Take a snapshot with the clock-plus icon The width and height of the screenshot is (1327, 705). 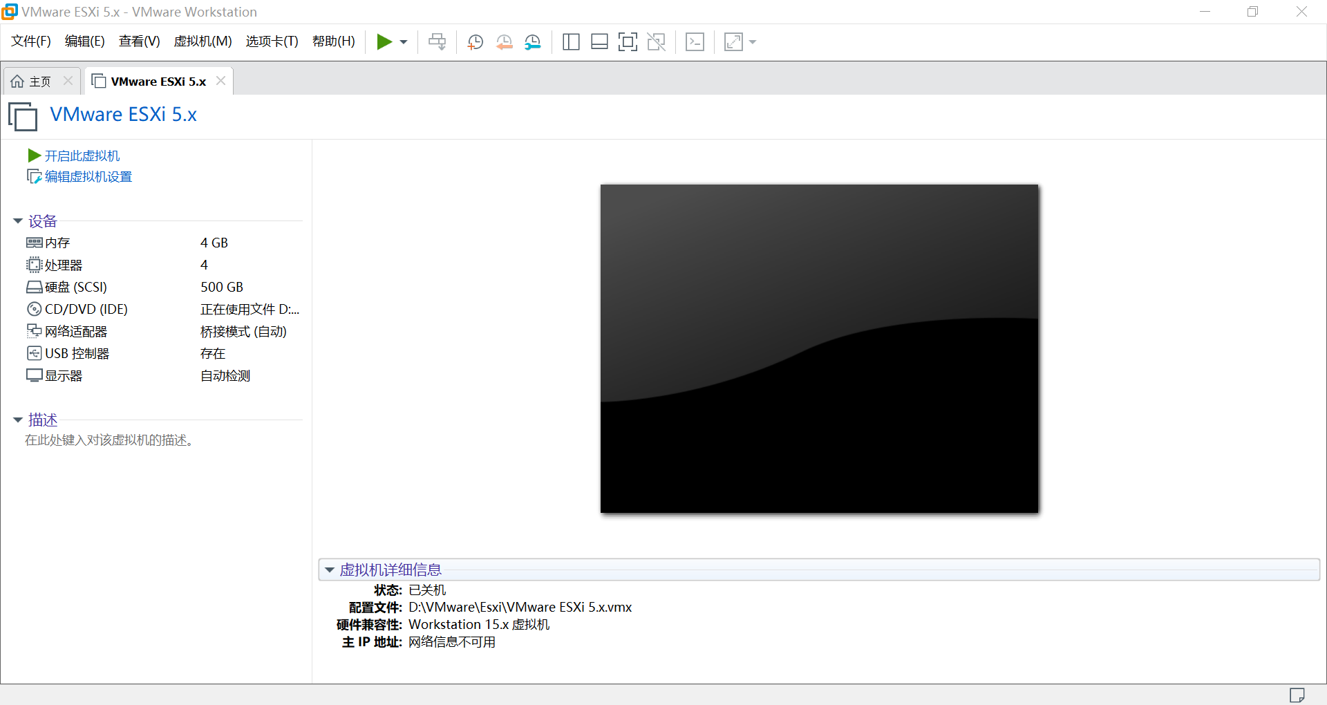476,42
